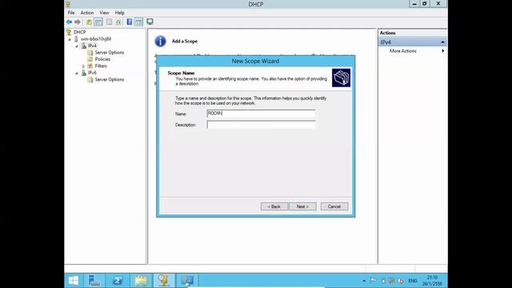This screenshot has height=288, width=512.
Task: Click the gray Forward arrow in toolbar
Action: (x=78, y=22)
